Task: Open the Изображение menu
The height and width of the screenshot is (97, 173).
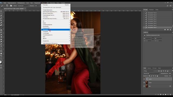Action: tap(21, 3)
